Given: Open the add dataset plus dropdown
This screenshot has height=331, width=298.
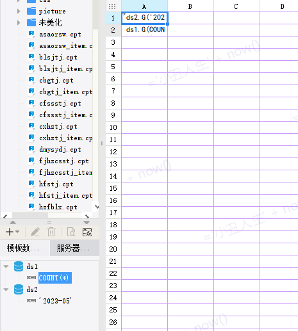Looking at the screenshot, I should (12, 232).
